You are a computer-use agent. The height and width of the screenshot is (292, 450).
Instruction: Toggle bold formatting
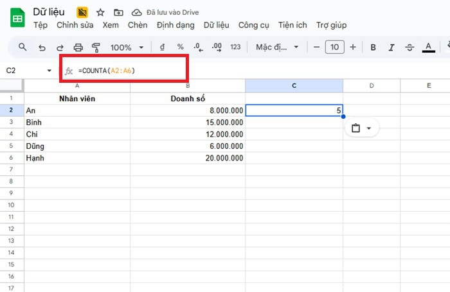pos(373,47)
